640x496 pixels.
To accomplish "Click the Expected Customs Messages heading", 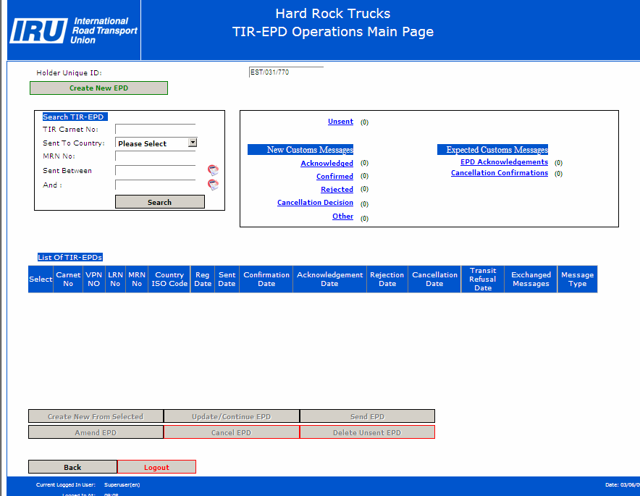I will (492, 149).
